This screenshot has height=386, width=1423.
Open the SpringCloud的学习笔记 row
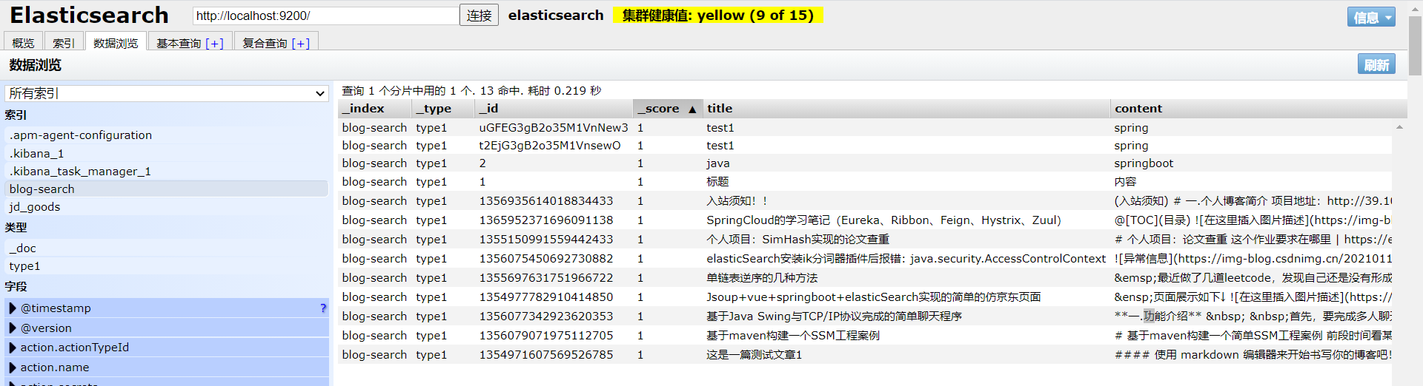865,220
